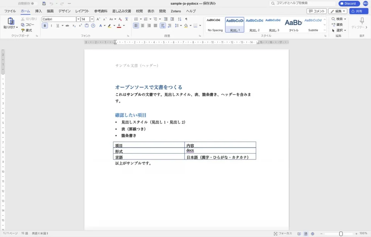This screenshot has height=237, width=371.
Task: Decrease paragraph indent
Action: 166,19
